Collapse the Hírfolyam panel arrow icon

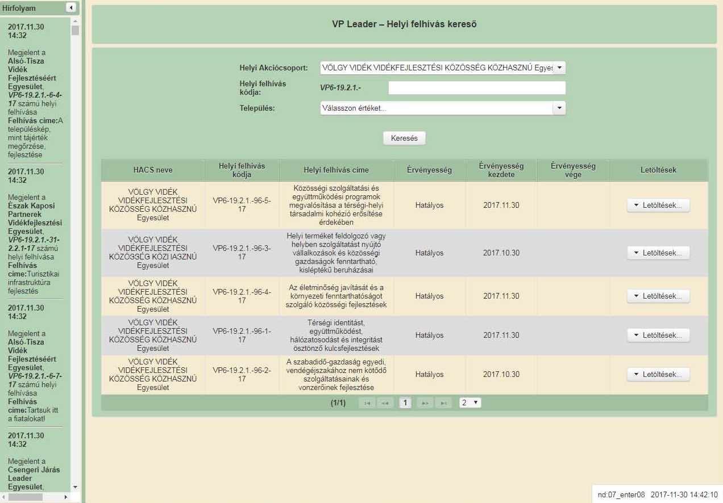coord(71,8)
